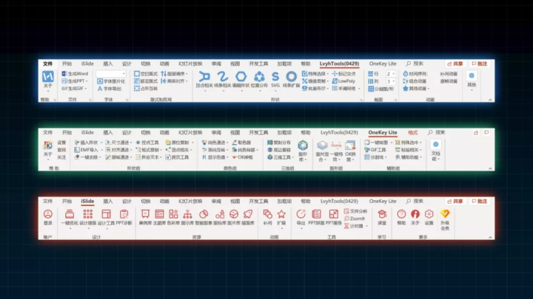Click 生成Word in the LvyhTools ribbon
This screenshot has width=533, height=299.
click(x=75, y=74)
